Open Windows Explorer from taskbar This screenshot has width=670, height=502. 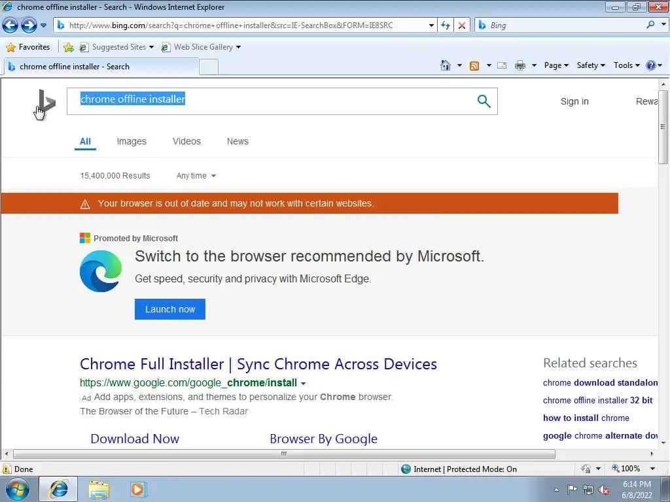tap(99, 490)
